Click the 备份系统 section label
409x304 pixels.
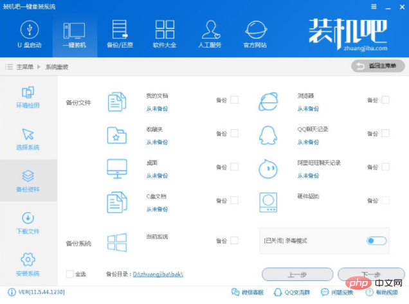click(78, 244)
